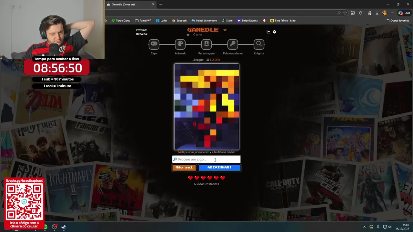Open the Squoosh bookmark
This screenshot has height=232, width=413.
tap(179, 21)
